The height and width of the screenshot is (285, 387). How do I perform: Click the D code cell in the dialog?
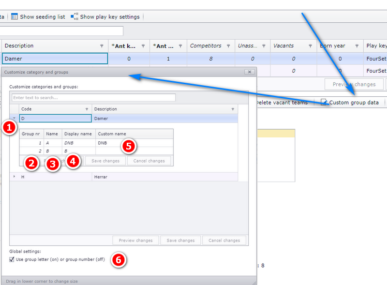[x=55, y=118]
